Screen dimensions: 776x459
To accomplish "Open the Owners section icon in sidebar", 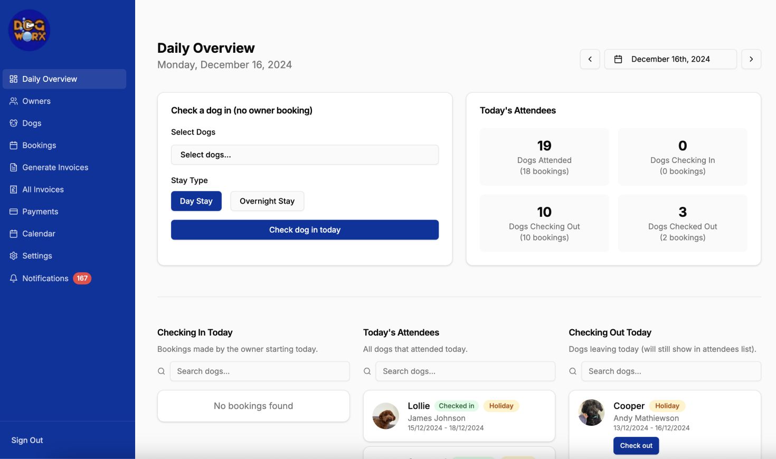I will [x=13, y=101].
